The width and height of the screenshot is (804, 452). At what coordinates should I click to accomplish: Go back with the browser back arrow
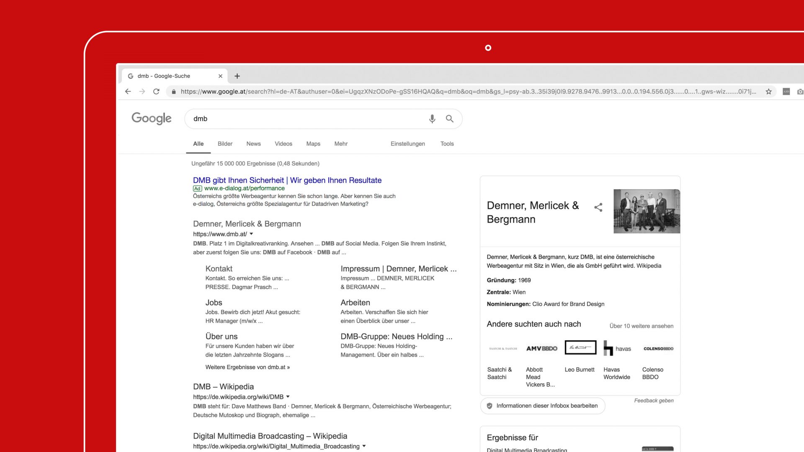tap(128, 92)
